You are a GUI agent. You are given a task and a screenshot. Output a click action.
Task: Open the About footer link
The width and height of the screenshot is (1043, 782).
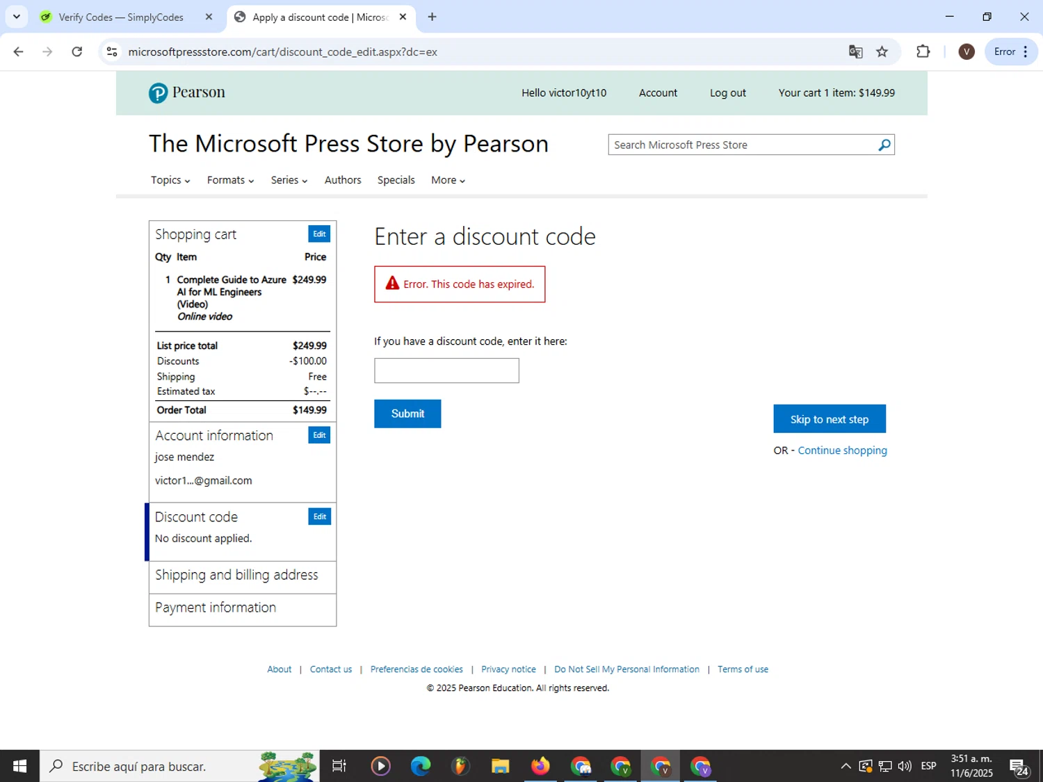point(279,669)
